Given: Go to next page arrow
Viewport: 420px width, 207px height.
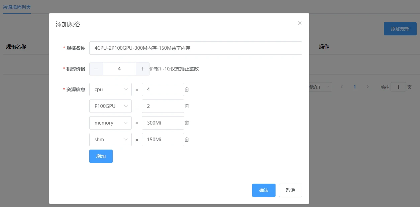Looking at the screenshot, I should click(367, 87).
